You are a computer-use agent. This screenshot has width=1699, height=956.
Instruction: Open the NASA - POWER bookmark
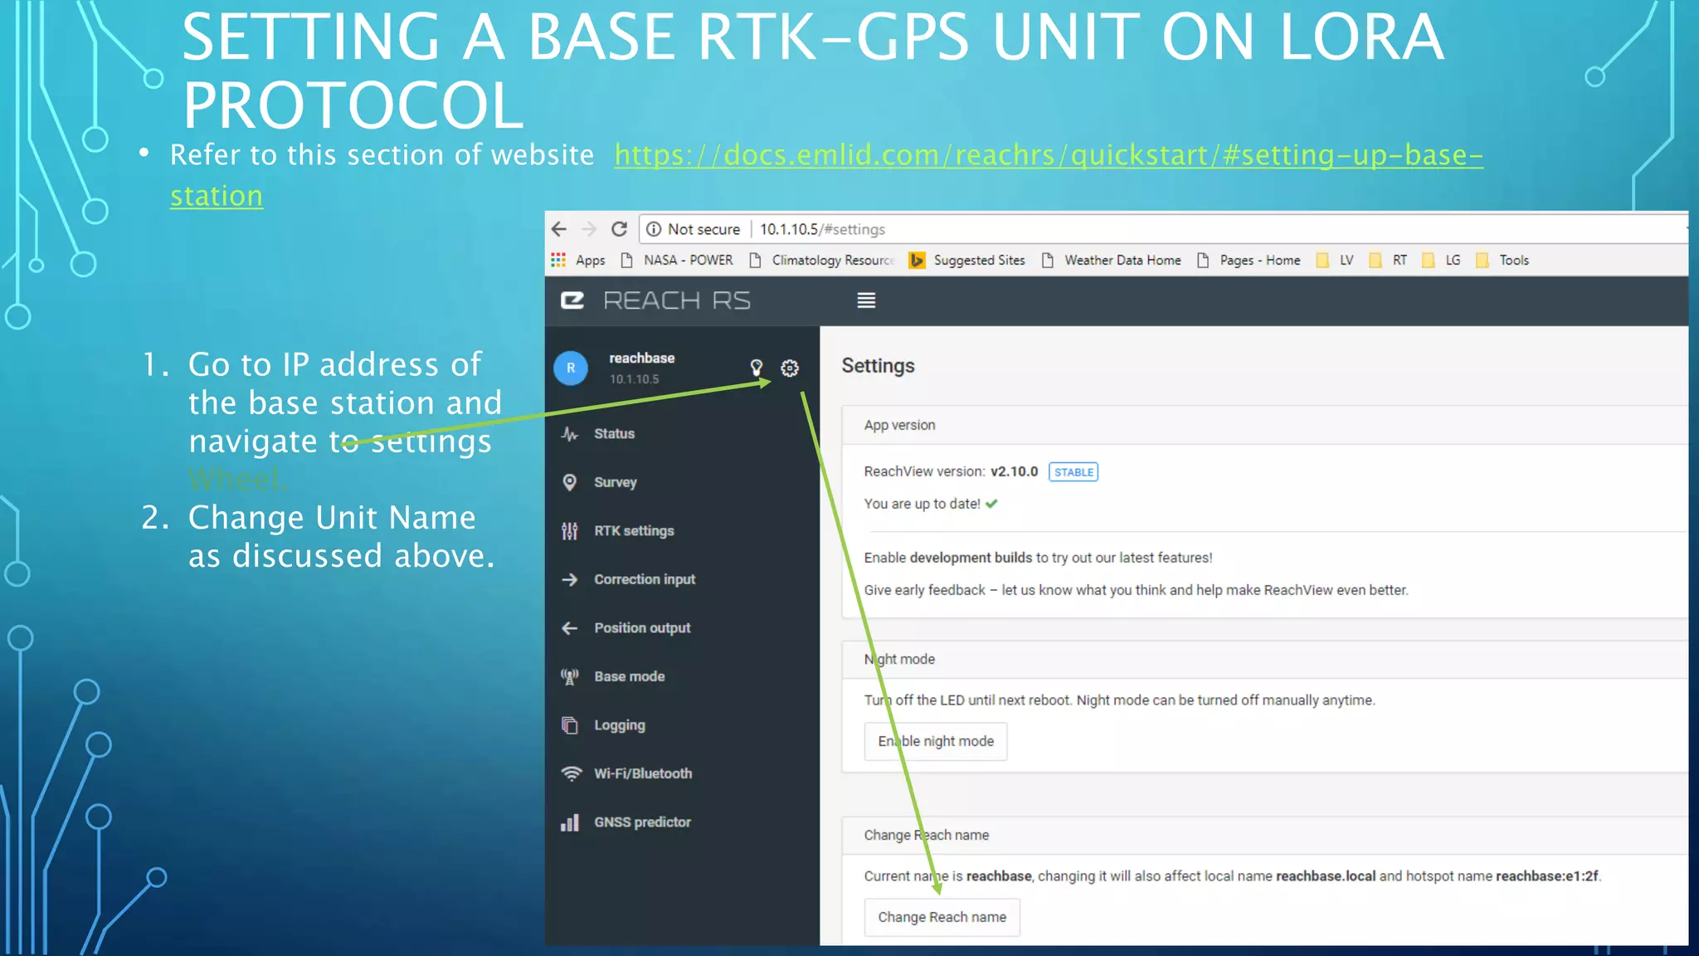tap(687, 261)
